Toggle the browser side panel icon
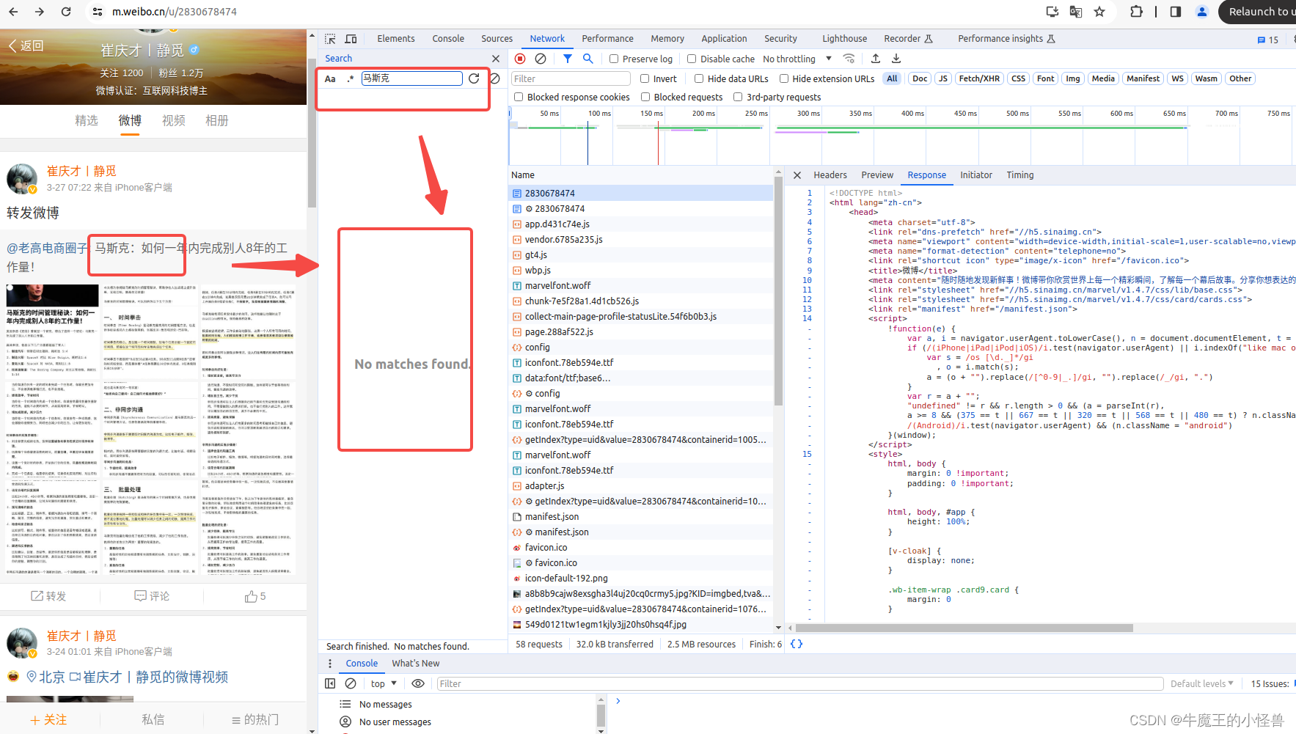Viewport: 1296px width, 734px height. pos(1176,12)
